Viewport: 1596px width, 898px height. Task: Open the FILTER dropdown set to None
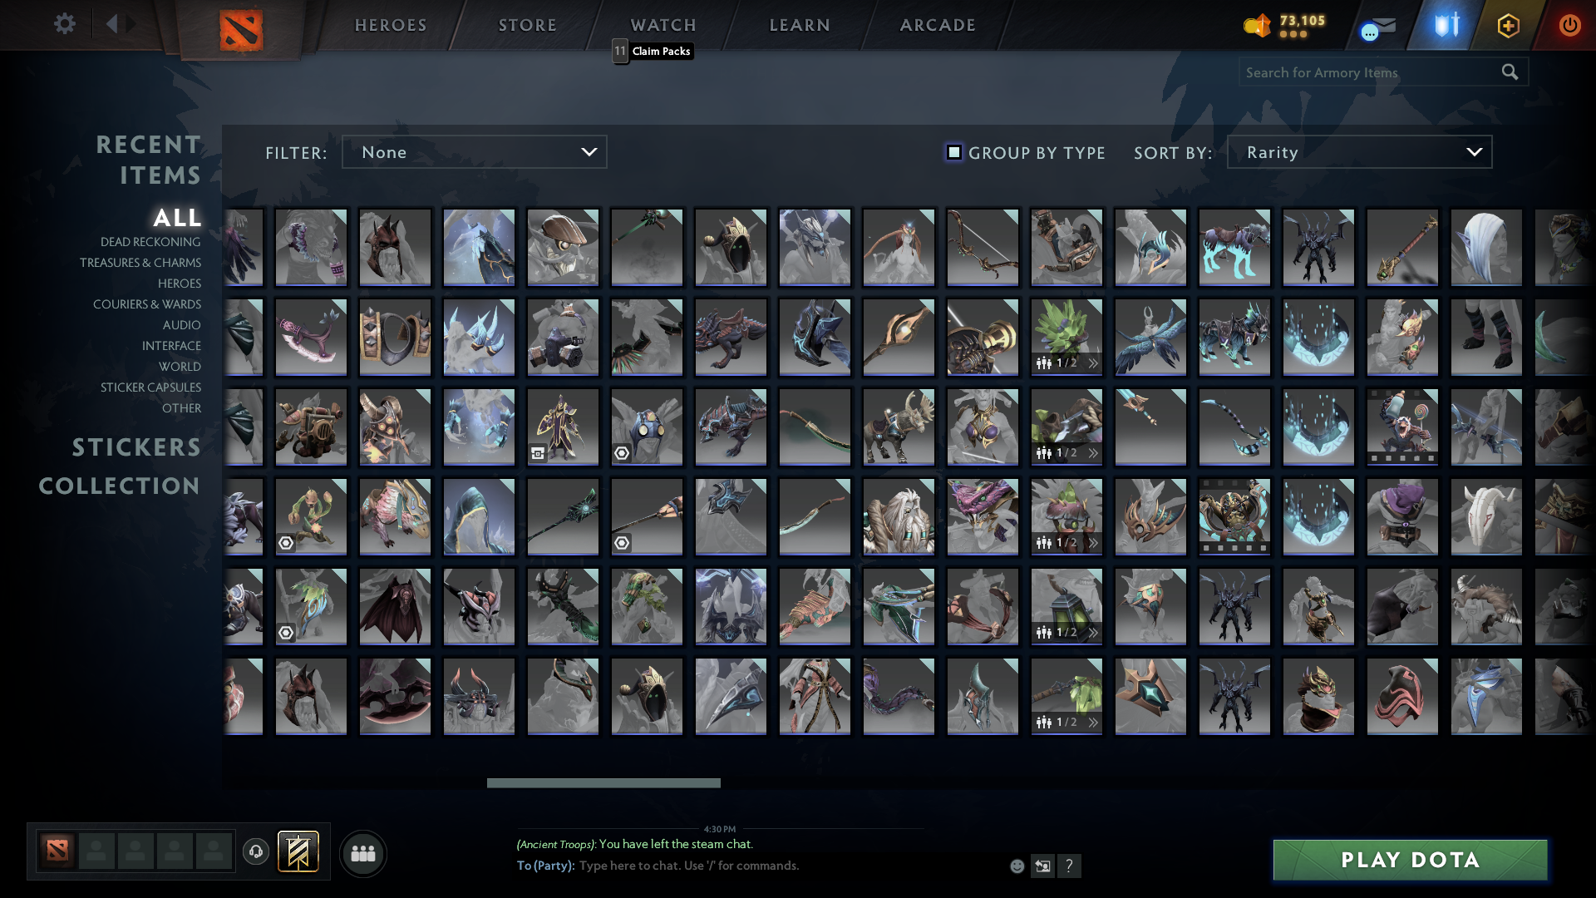474,151
